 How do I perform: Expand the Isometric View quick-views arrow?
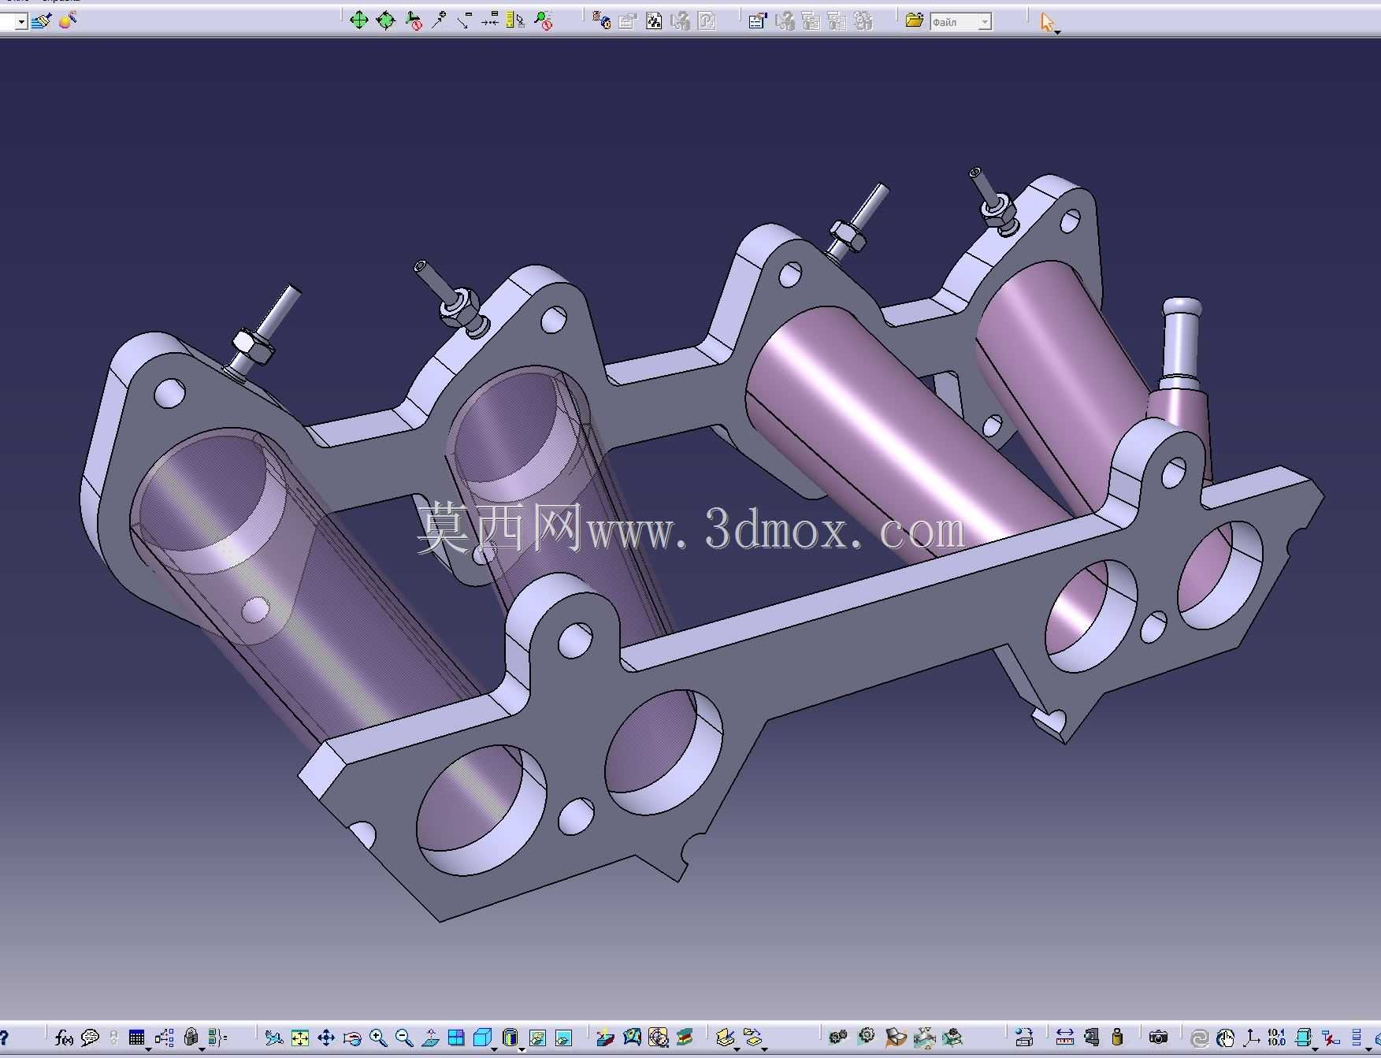click(x=494, y=1050)
